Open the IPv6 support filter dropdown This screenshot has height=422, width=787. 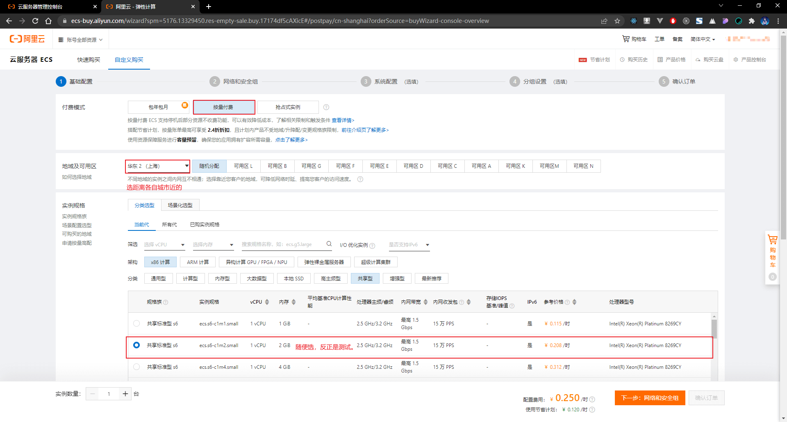(409, 245)
